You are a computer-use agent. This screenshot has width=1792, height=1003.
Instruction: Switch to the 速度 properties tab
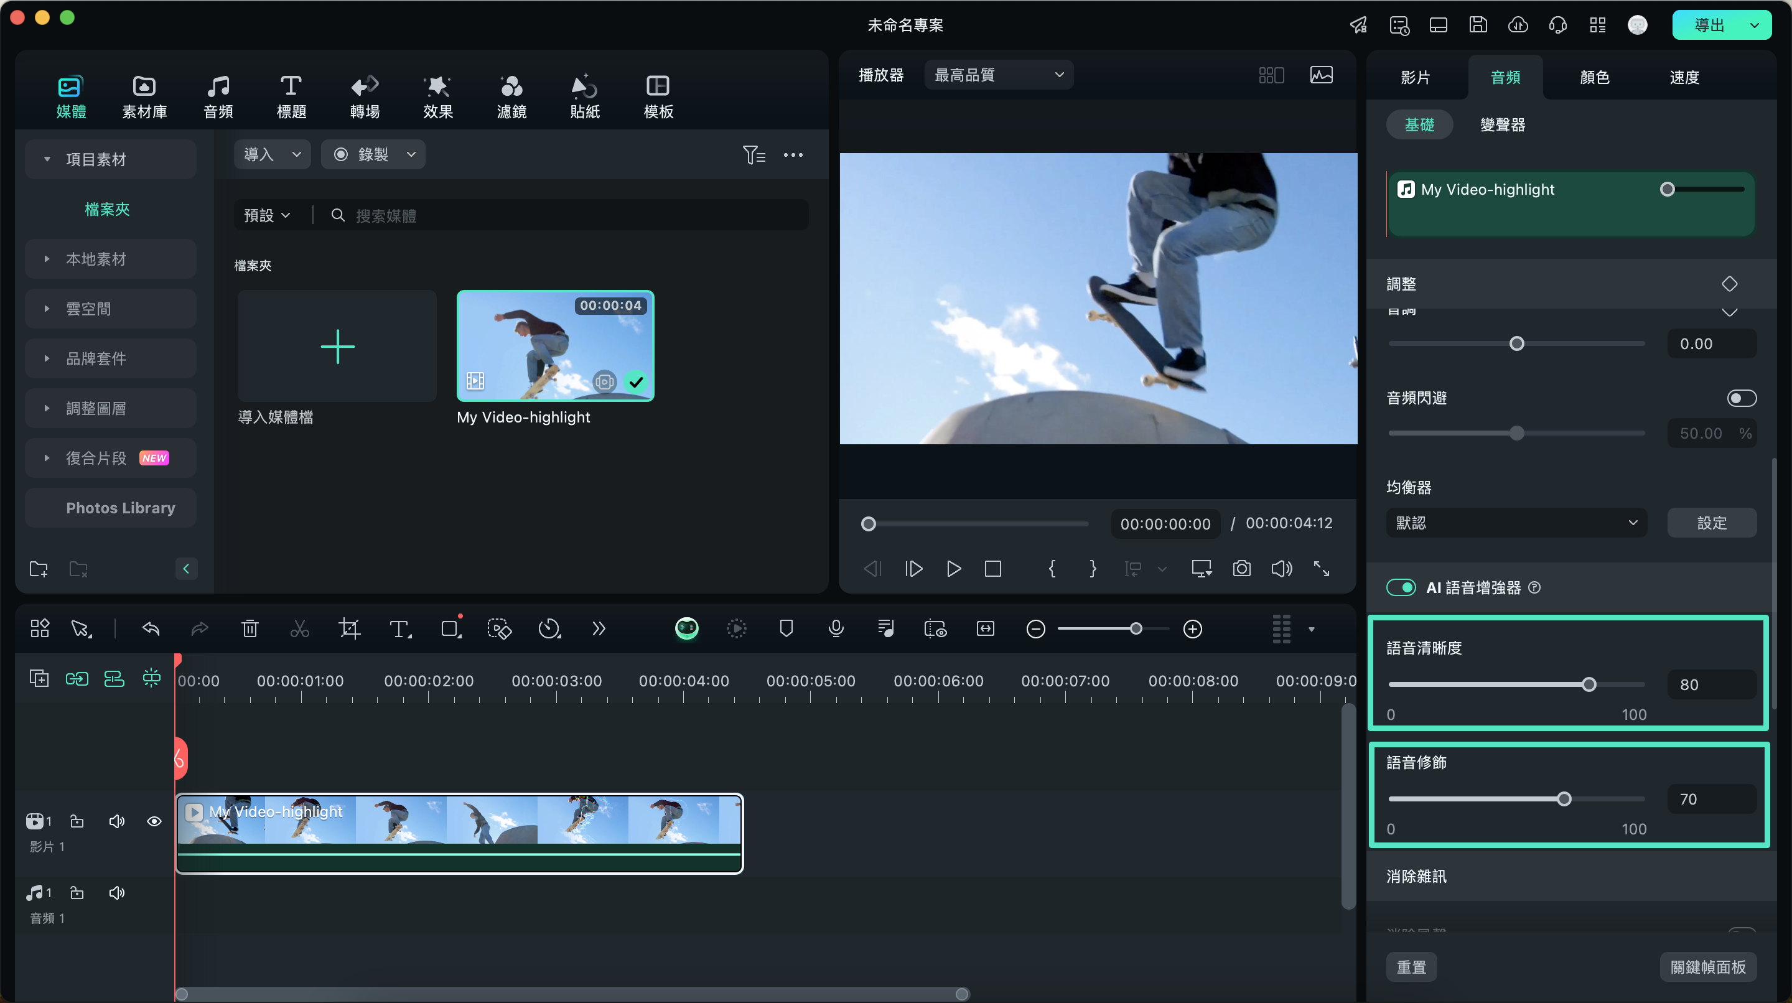1684,77
